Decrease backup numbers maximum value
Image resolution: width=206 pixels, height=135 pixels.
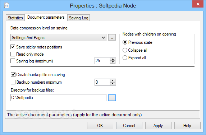[113, 84]
